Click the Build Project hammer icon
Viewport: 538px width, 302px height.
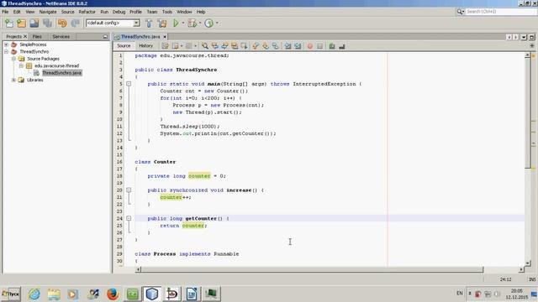[x=149, y=23]
